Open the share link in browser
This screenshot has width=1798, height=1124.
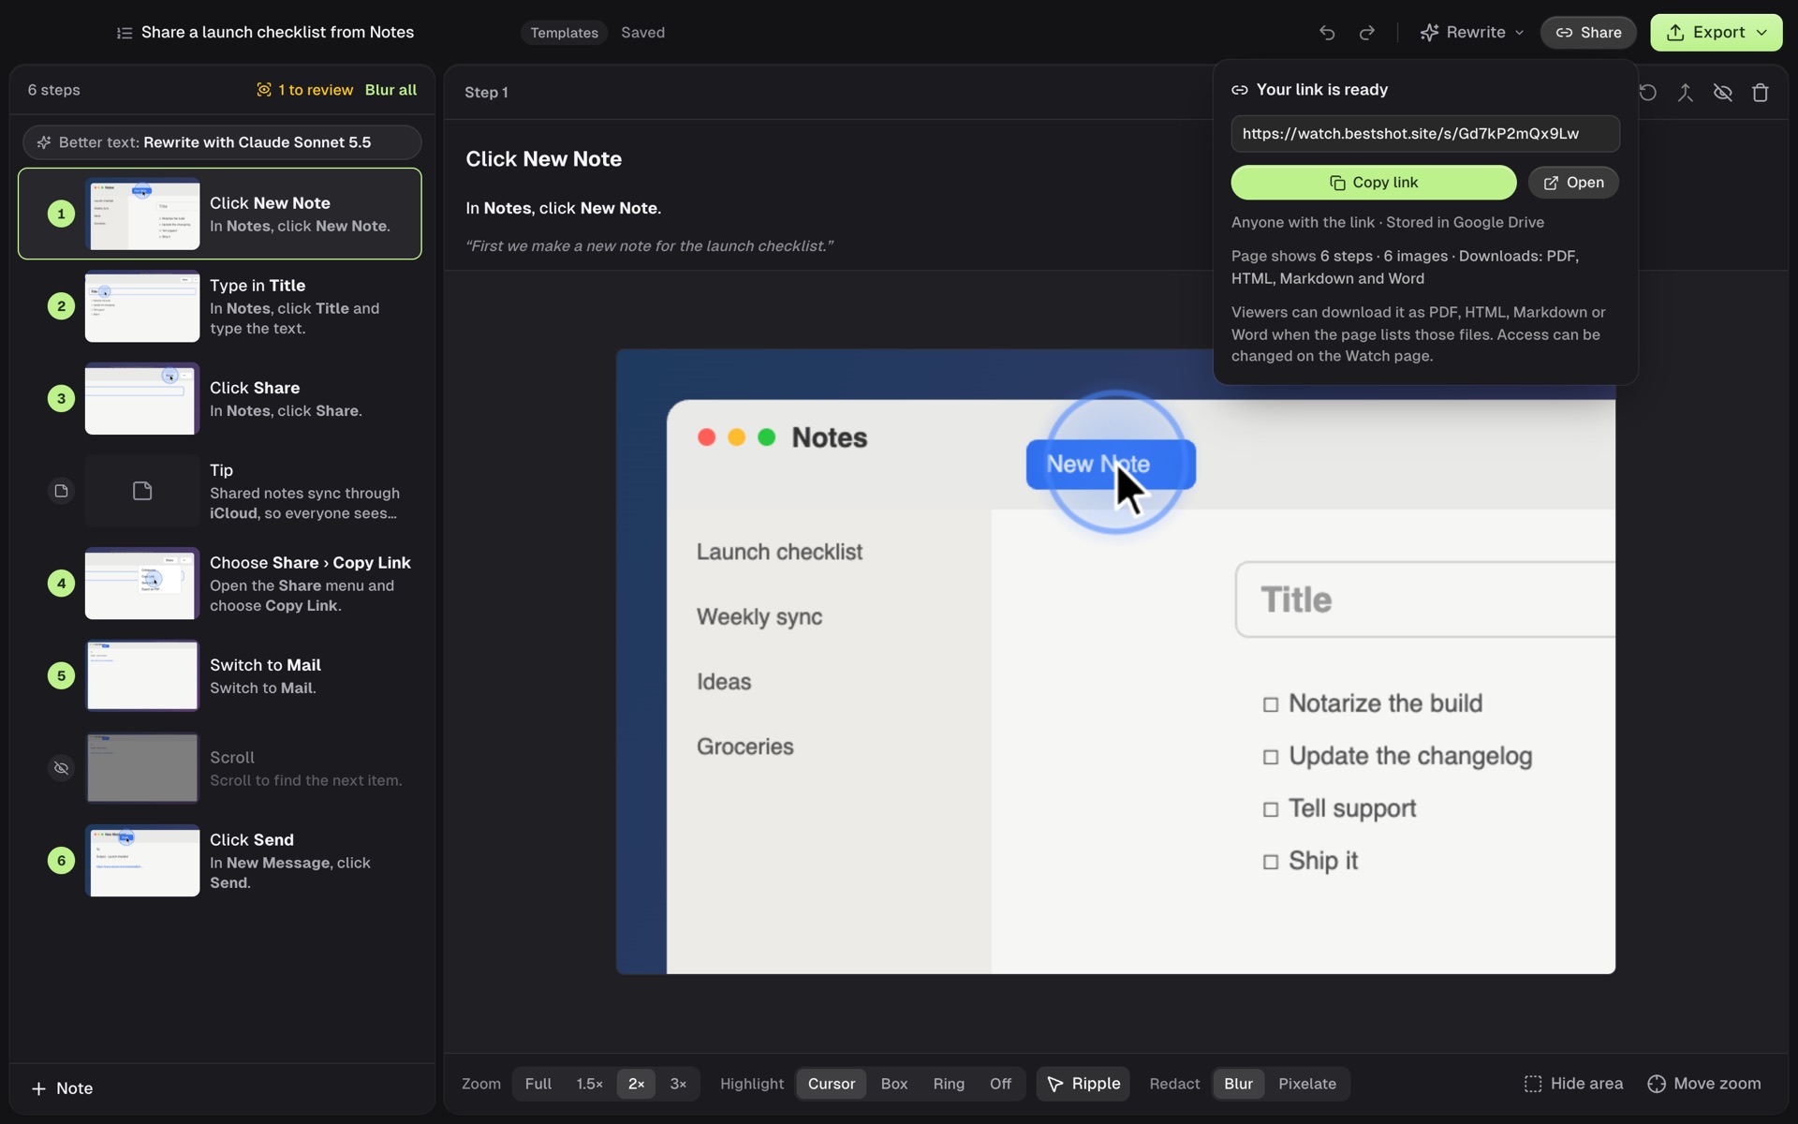[1573, 183]
